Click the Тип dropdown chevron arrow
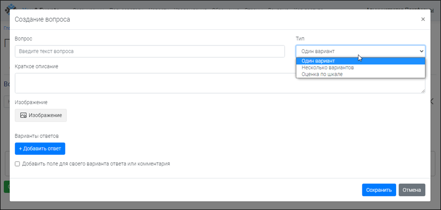Image resolution: width=441 pixels, height=210 pixels. click(x=421, y=51)
